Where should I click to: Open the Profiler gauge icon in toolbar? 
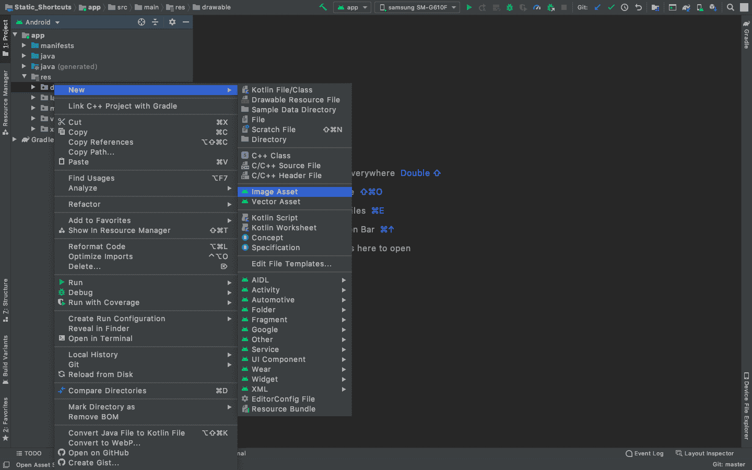point(537,7)
